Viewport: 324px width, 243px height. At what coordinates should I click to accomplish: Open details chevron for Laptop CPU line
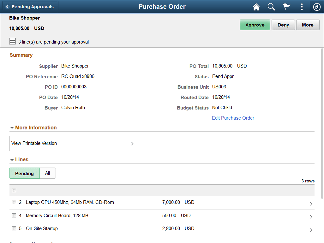pyautogui.click(x=311, y=204)
